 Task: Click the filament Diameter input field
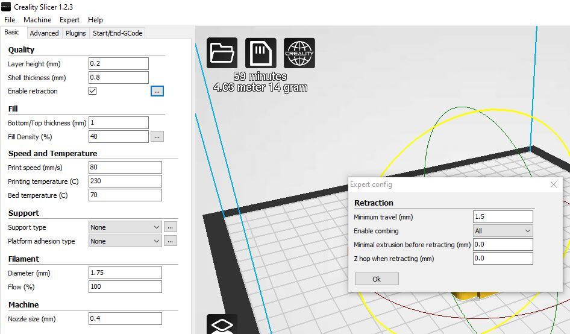pos(125,273)
